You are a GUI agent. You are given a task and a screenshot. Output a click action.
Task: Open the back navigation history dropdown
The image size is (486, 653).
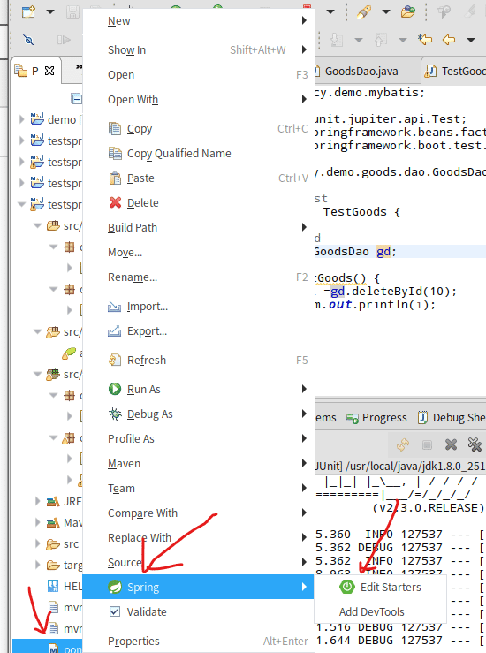pos(471,40)
